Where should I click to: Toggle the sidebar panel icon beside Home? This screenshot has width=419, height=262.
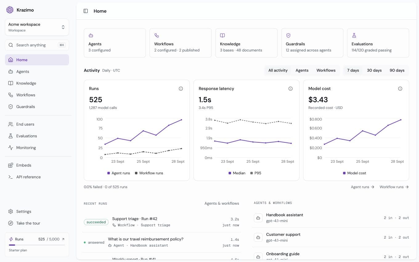pyautogui.click(x=86, y=11)
